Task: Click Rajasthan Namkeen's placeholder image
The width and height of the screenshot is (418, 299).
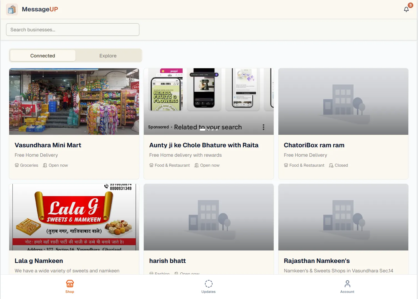Action: click(x=343, y=217)
